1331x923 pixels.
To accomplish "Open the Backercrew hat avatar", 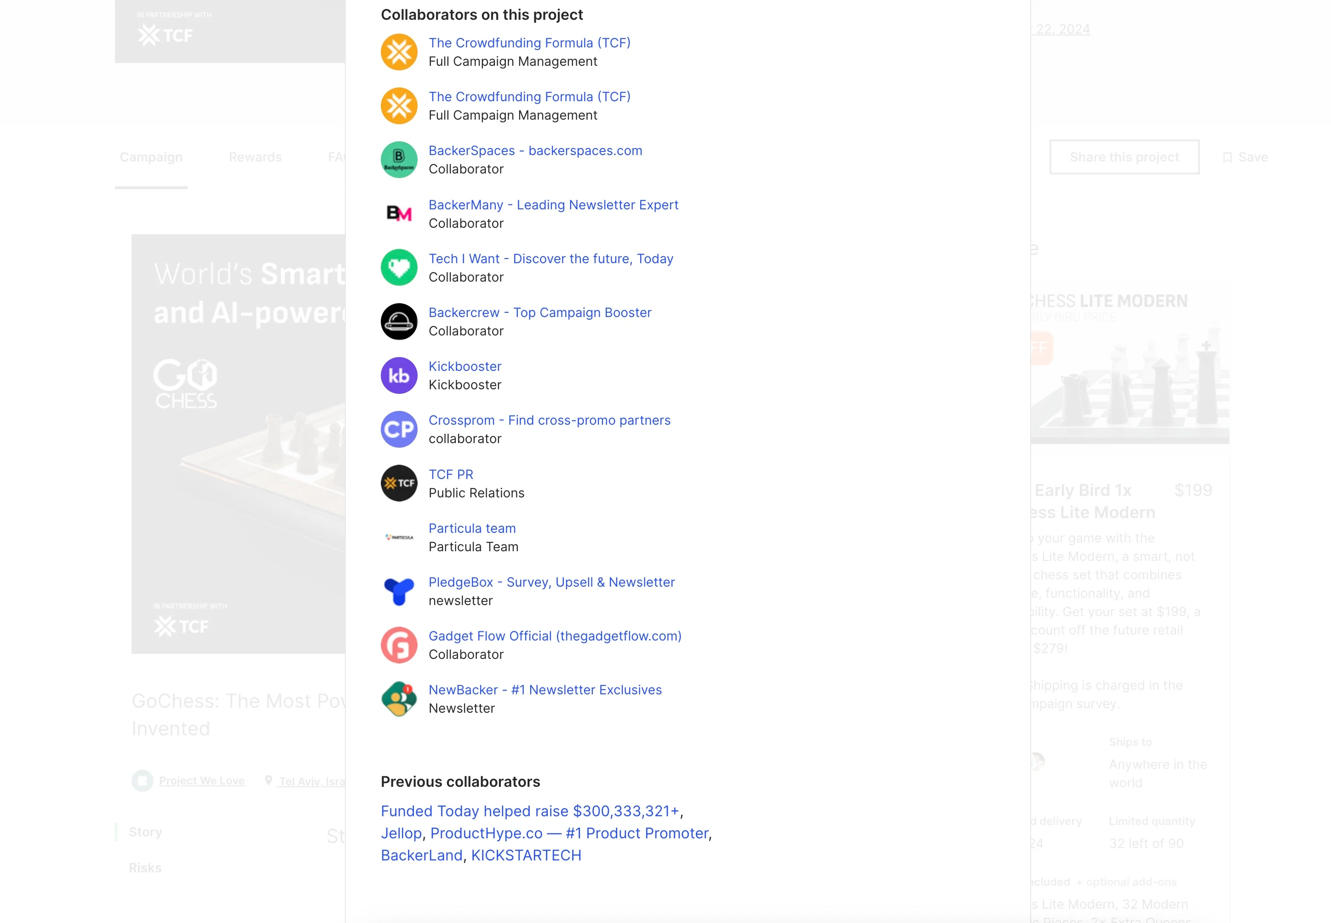I will (x=399, y=321).
